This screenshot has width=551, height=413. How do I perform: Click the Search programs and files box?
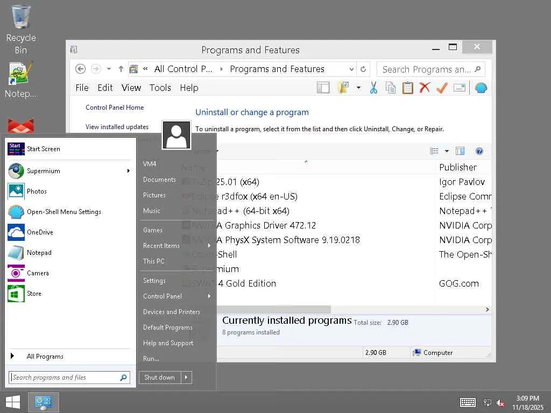tap(69, 378)
